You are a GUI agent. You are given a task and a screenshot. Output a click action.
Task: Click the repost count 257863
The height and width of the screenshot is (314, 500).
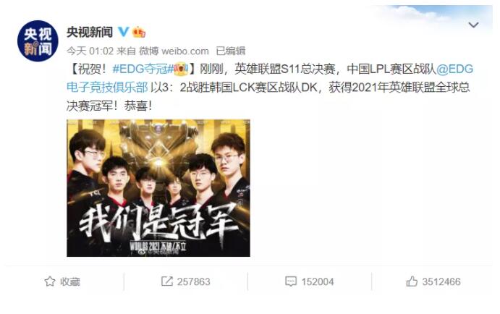[x=193, y=281]
